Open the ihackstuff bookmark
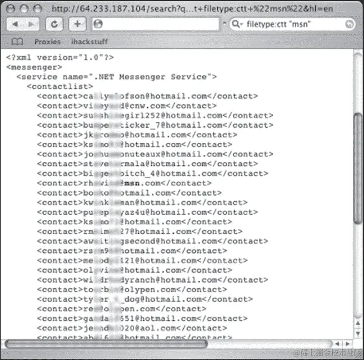This screenshot has width=364, height=360. [x=90, y=41]
